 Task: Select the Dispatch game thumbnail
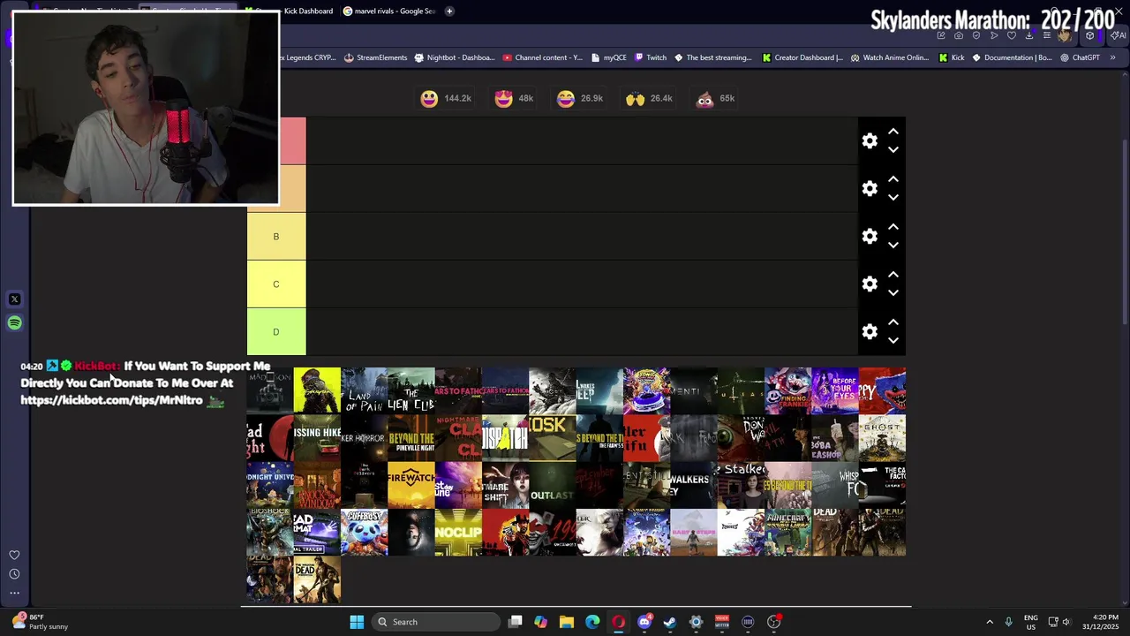tap(506, 438)
